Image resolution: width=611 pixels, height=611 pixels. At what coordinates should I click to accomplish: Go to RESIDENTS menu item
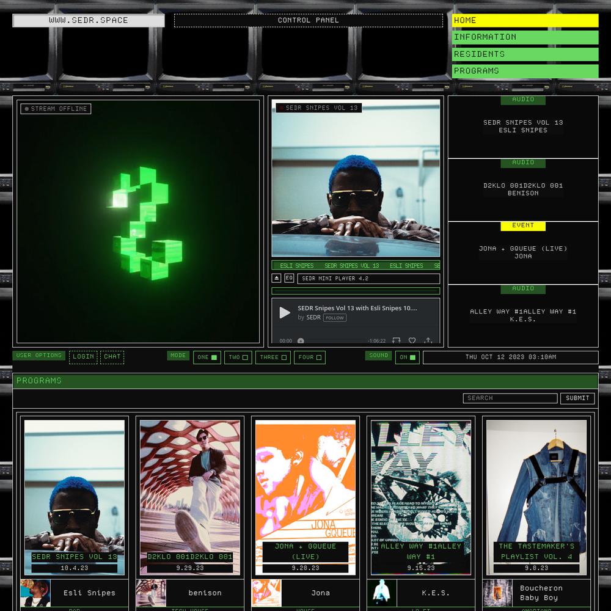(525, 54)
